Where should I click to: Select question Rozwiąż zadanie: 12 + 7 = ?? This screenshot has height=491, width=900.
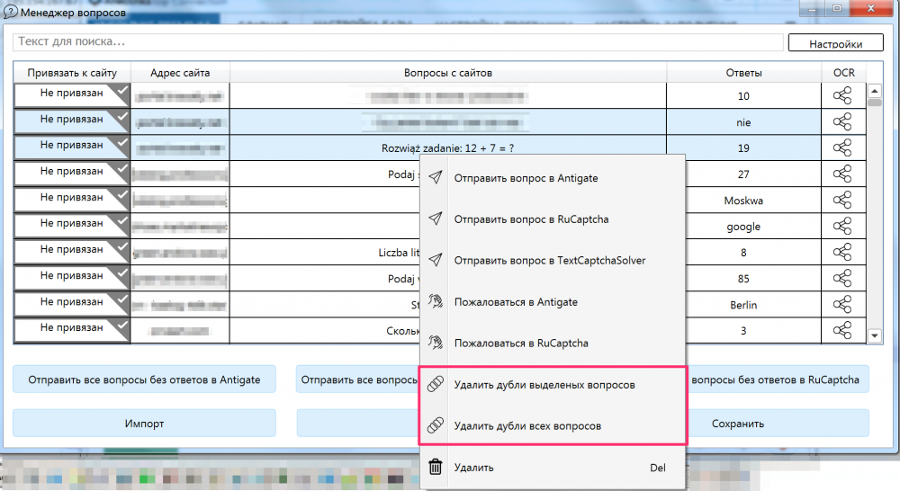[x=447, y=148]
